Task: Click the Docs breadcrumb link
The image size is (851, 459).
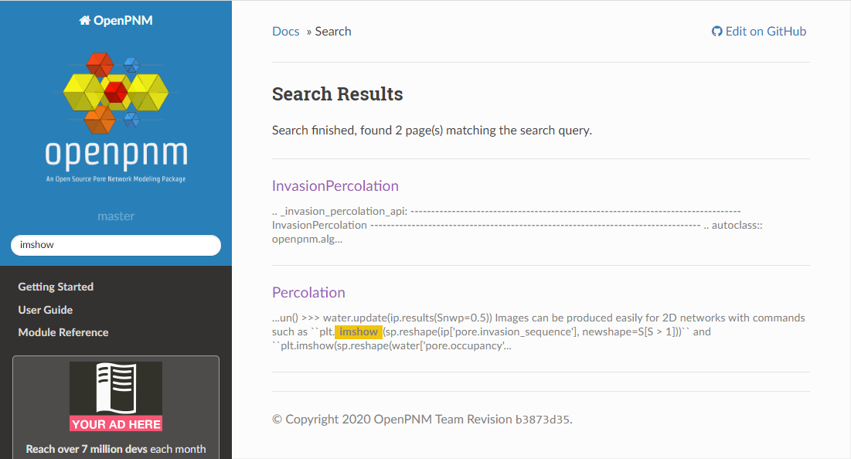Action: [285, 31]
